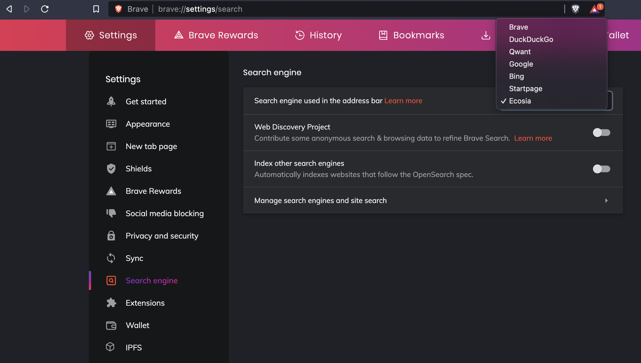Screen dimensions: 641x363
Task: Click the Shields icon in sidebar
Action: coord(111,169)
